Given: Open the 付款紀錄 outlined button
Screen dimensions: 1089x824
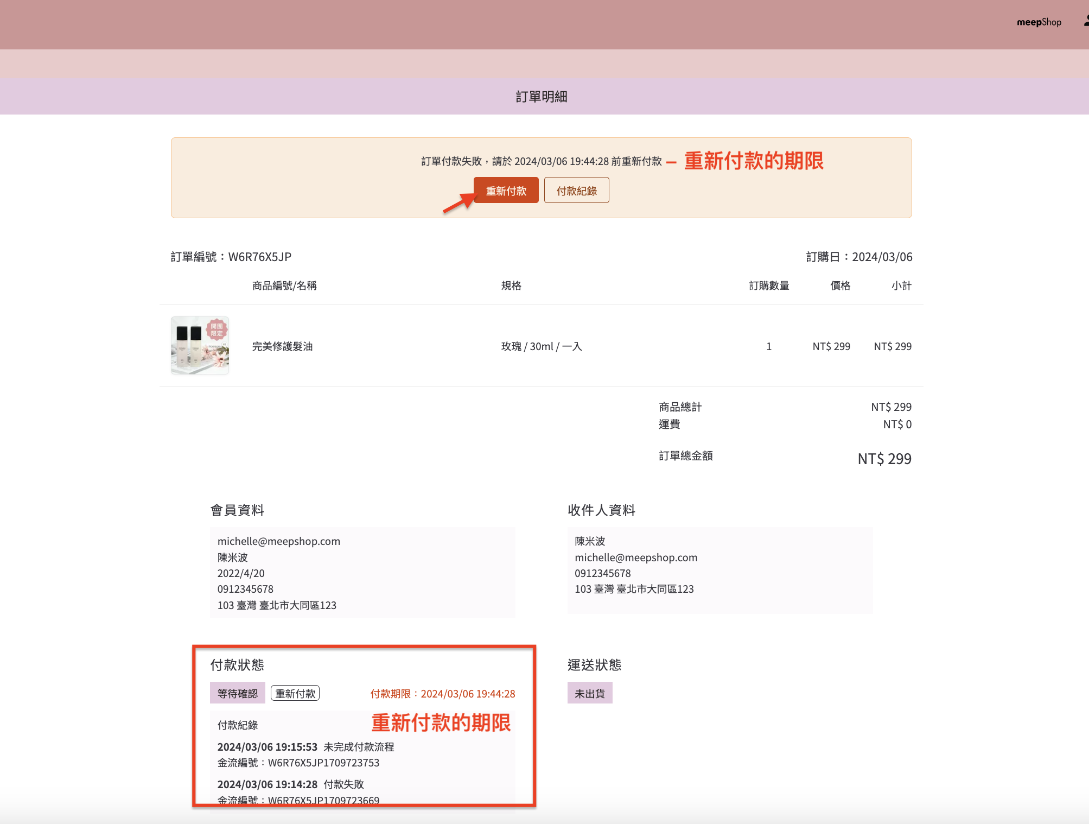Looking at the screenshot, I should [x=576, y=191].
